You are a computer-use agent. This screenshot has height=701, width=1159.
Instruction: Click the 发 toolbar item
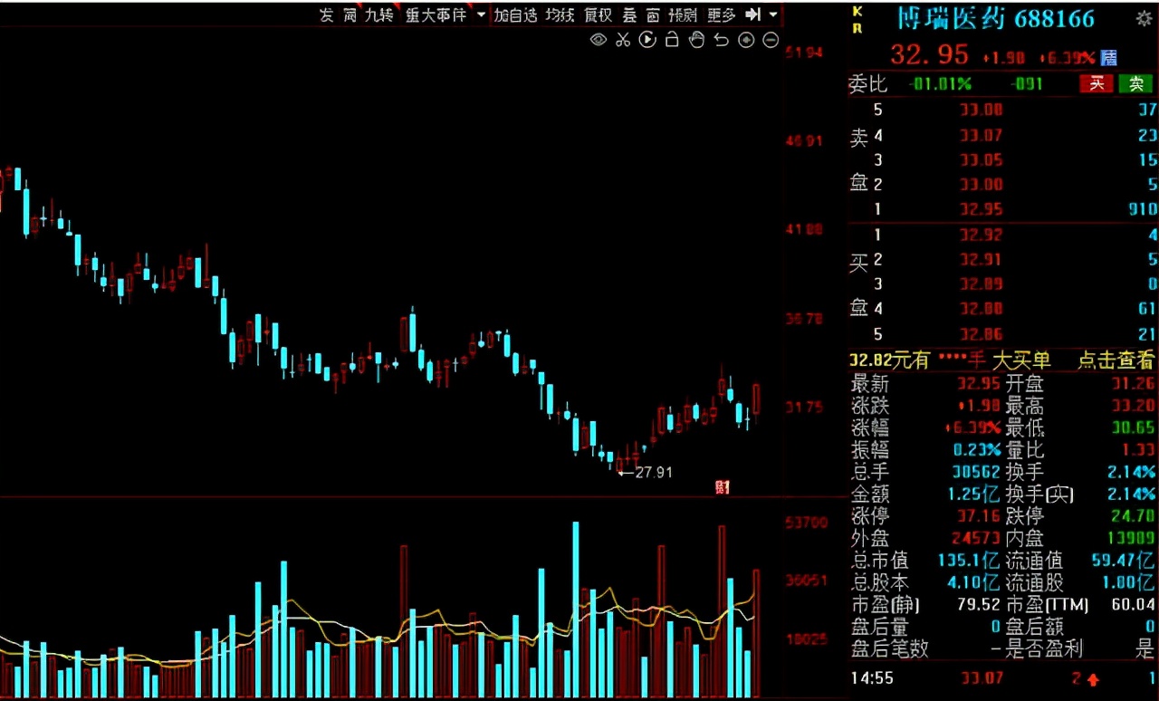(x=326, y=14)
